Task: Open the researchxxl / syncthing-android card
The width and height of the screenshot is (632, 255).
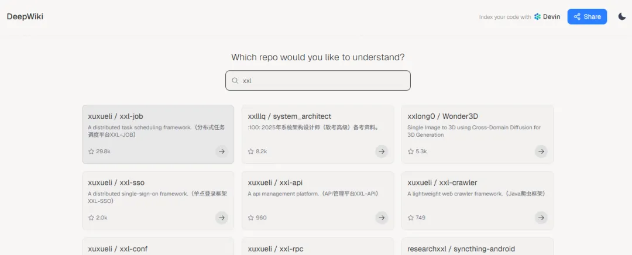Action: [x=461, y=249]
